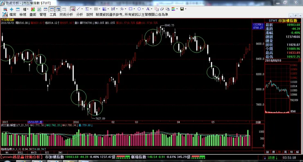Toggle the pressed split-window chart layout button
The height and width of the screenshot is (162, 303).
[x=58, y=9]
